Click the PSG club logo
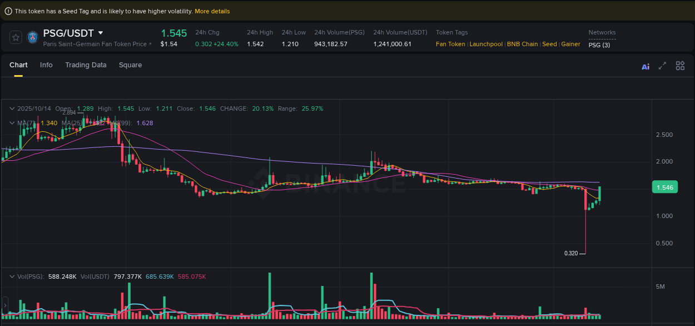The width and height of the screenshot is (695, 326). (32, 37)
